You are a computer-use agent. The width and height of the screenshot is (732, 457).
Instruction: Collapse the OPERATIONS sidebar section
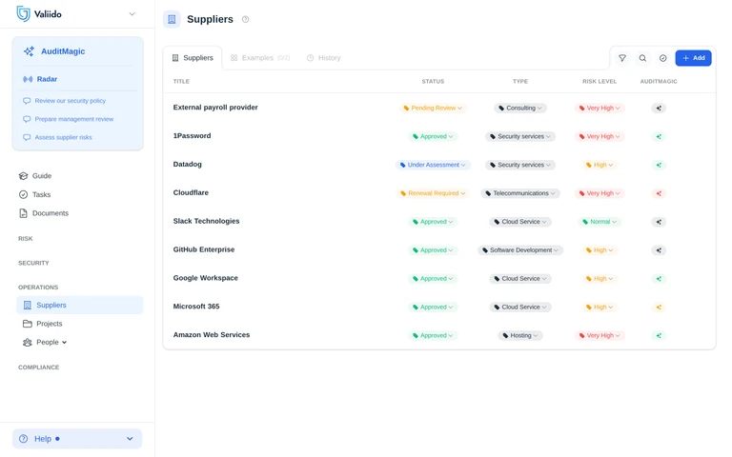pyautogui.click(x=38, y=288)
